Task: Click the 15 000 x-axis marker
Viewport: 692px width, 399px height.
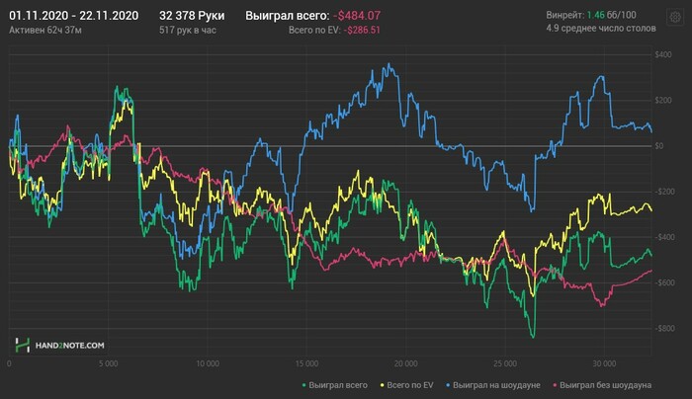Action: [306, 362]
